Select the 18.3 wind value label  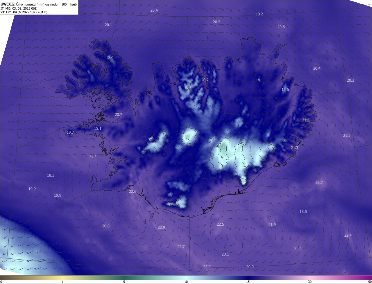pos(51,175)
